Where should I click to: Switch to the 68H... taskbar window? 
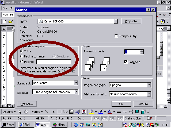(x=26, y=125)
